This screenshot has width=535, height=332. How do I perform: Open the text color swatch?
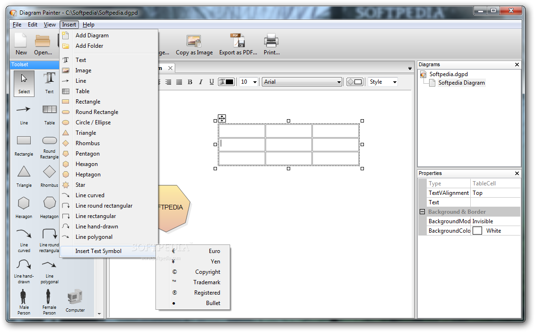coord(226,82)
